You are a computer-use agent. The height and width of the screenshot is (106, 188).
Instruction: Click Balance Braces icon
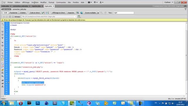(x=3, y=46)
